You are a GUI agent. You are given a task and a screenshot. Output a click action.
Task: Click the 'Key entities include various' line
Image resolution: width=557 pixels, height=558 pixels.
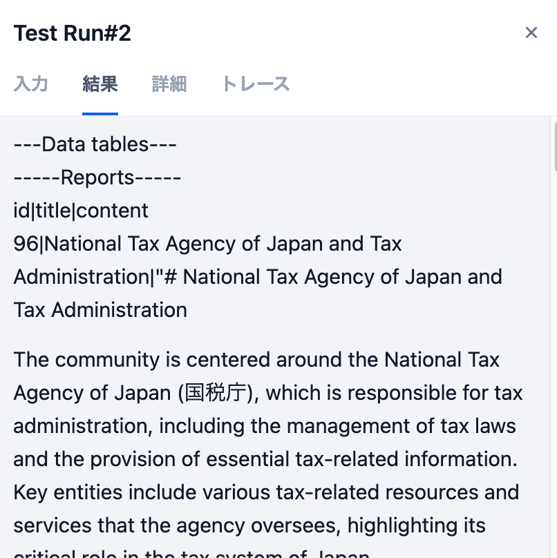click(x=266, y=492)
